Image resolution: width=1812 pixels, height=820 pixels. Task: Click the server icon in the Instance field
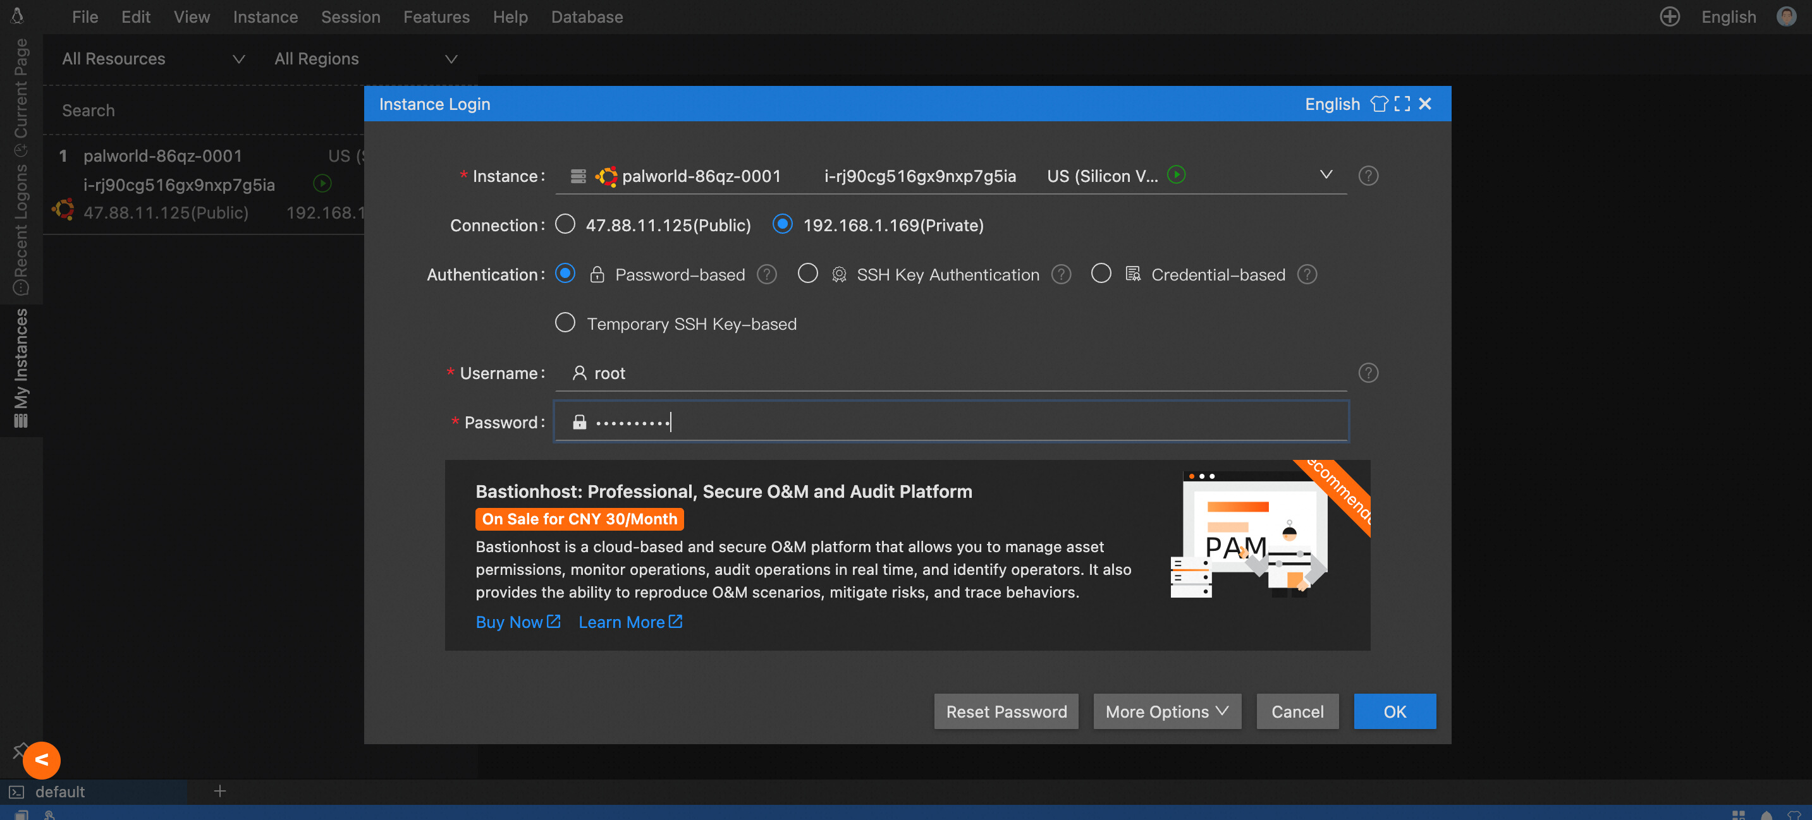(x=578, y=176)
